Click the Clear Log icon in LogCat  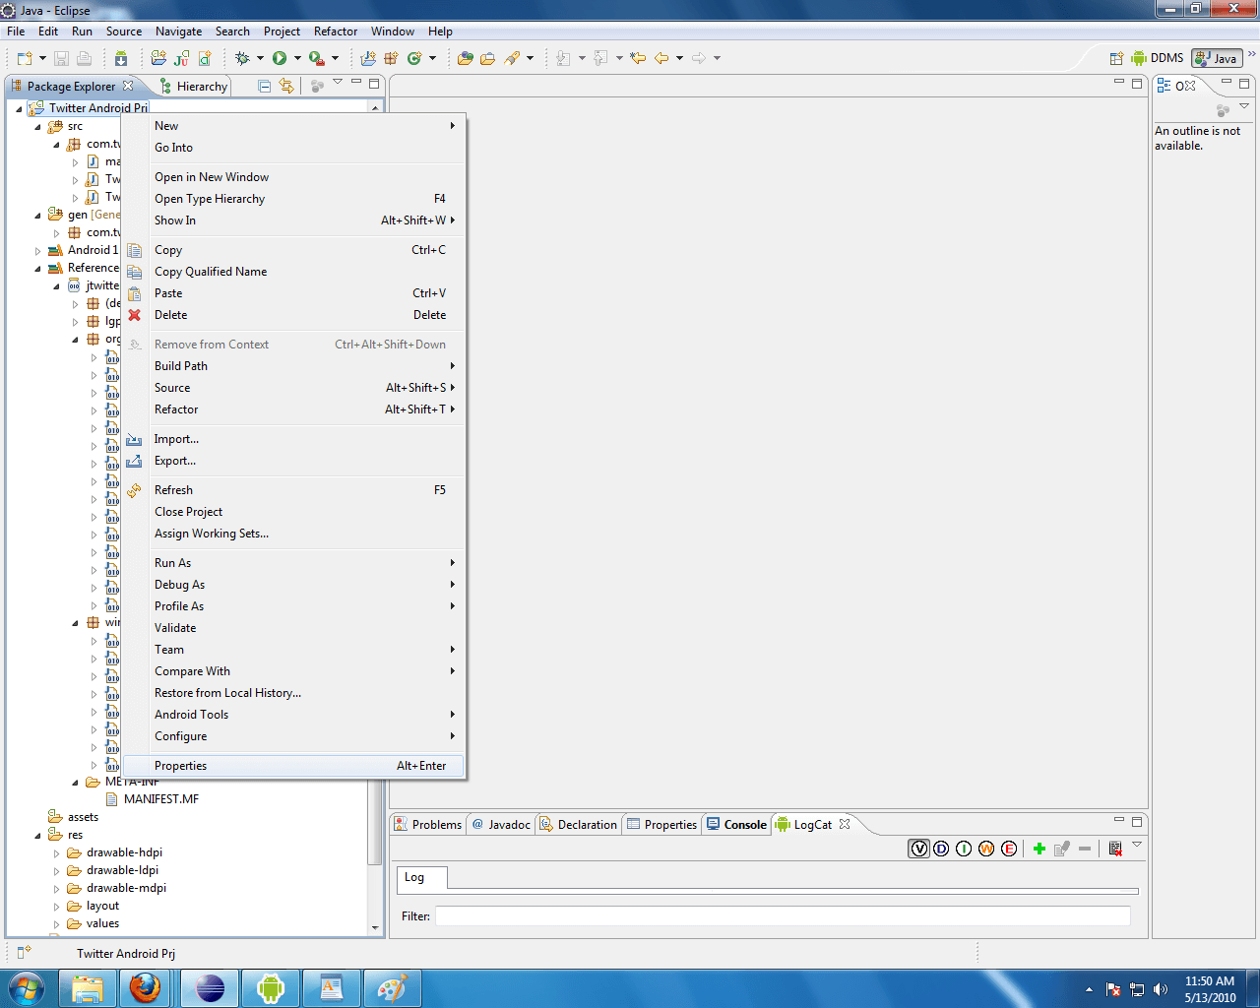(x=1115, y=849)
